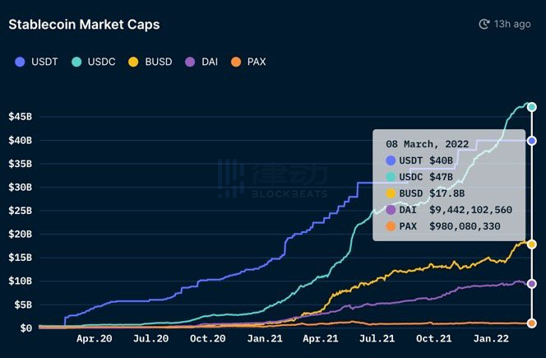Viewport: 546px width, 358px height.
Task: Click the Stablecoin Market Caps title
Action: pos(84,25)
